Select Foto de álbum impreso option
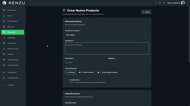190x106 pixels. point(107,72)
